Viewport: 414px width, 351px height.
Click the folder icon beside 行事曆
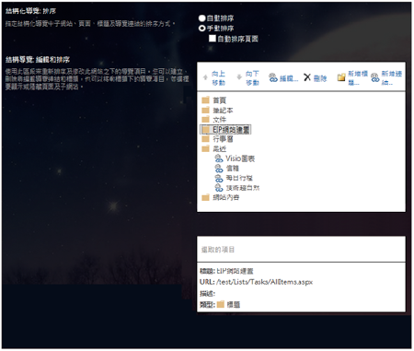point(205,139)
